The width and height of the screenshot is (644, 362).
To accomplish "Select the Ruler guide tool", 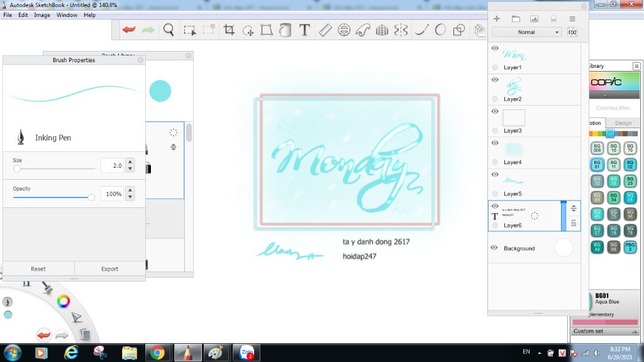I will pyautogui.click(x=325, y=30).
